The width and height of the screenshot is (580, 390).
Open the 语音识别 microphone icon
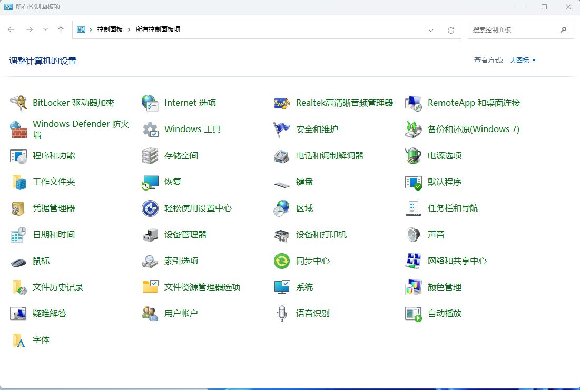click(282, 314)
